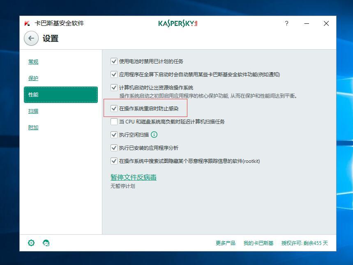Image resolution: width=353 pixels, height=265 pixels.
Task: Click info icon beside 执行空闲扫描
Action: pos(154,135)
